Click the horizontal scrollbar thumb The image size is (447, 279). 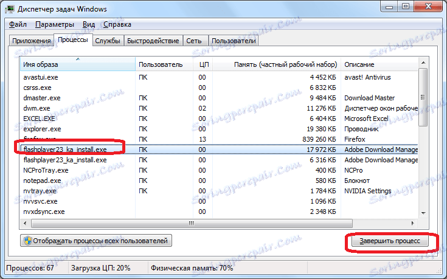pyautogui.click(x=192, y=223)
